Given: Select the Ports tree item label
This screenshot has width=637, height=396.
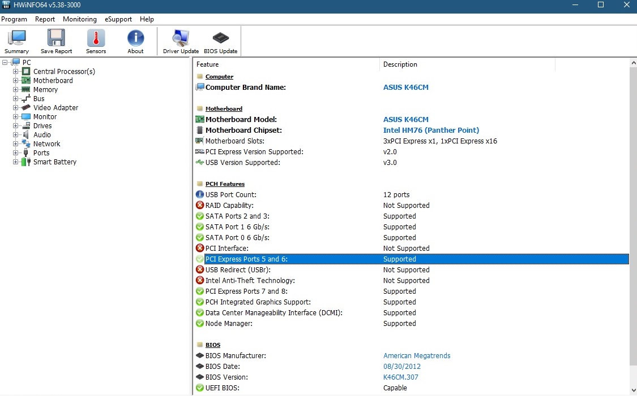Looking at the screenshot, I should (41, 153).
